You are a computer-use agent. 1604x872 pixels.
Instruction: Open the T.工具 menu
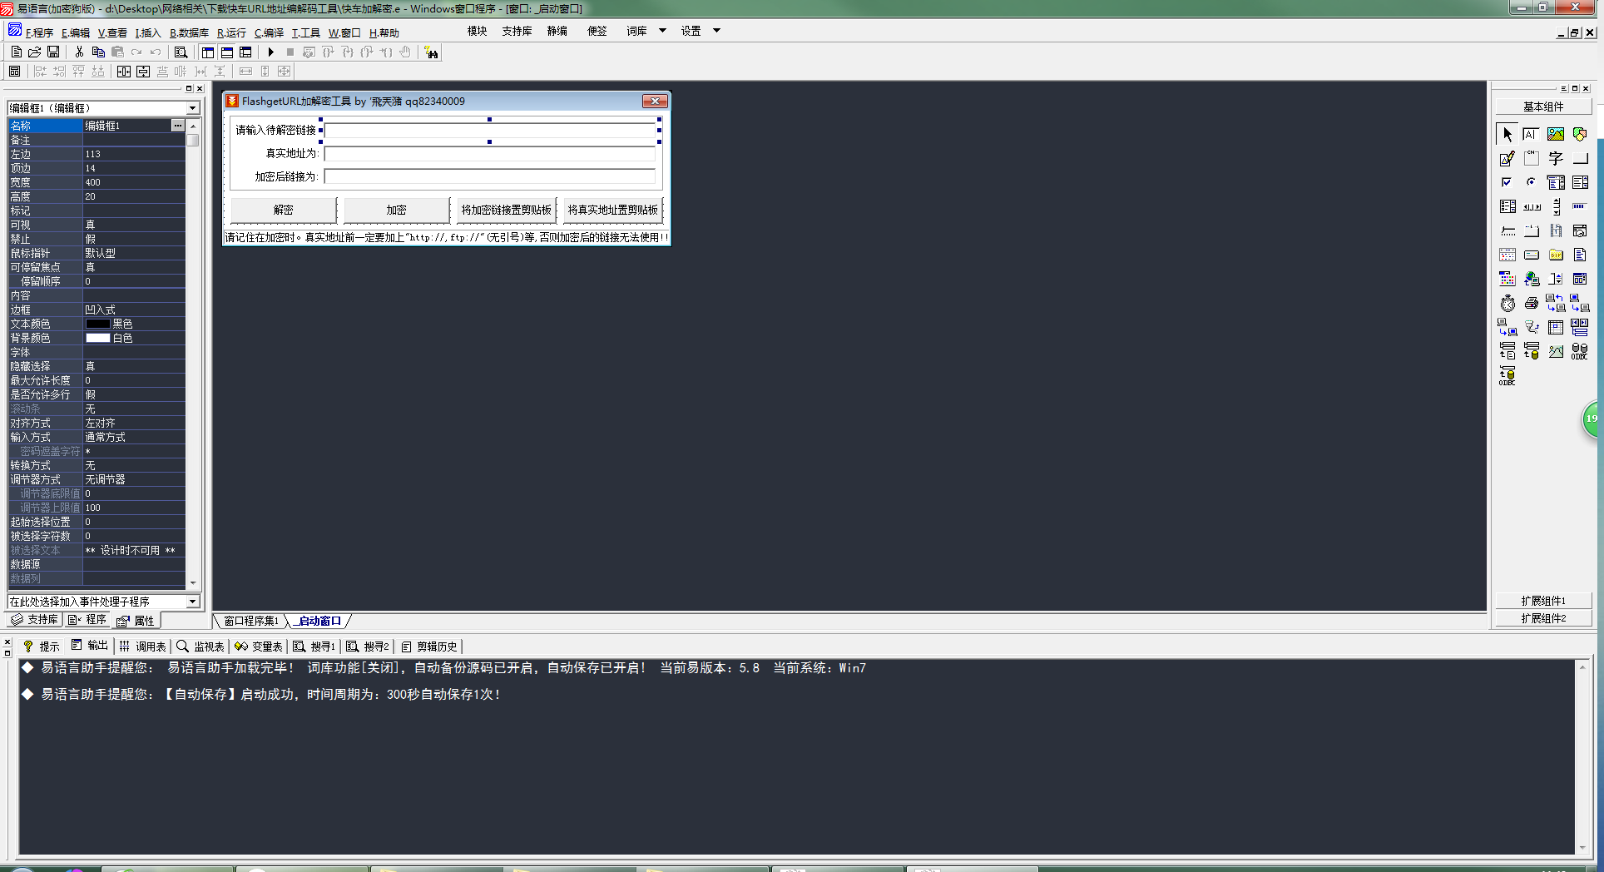pos(305,33)
